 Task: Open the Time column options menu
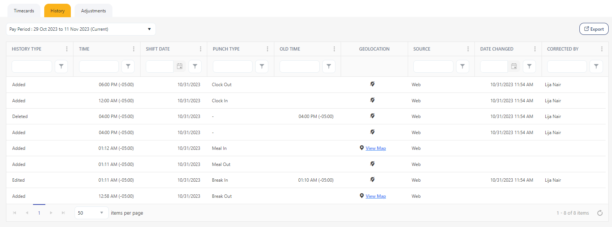click(x=134, y=49)
